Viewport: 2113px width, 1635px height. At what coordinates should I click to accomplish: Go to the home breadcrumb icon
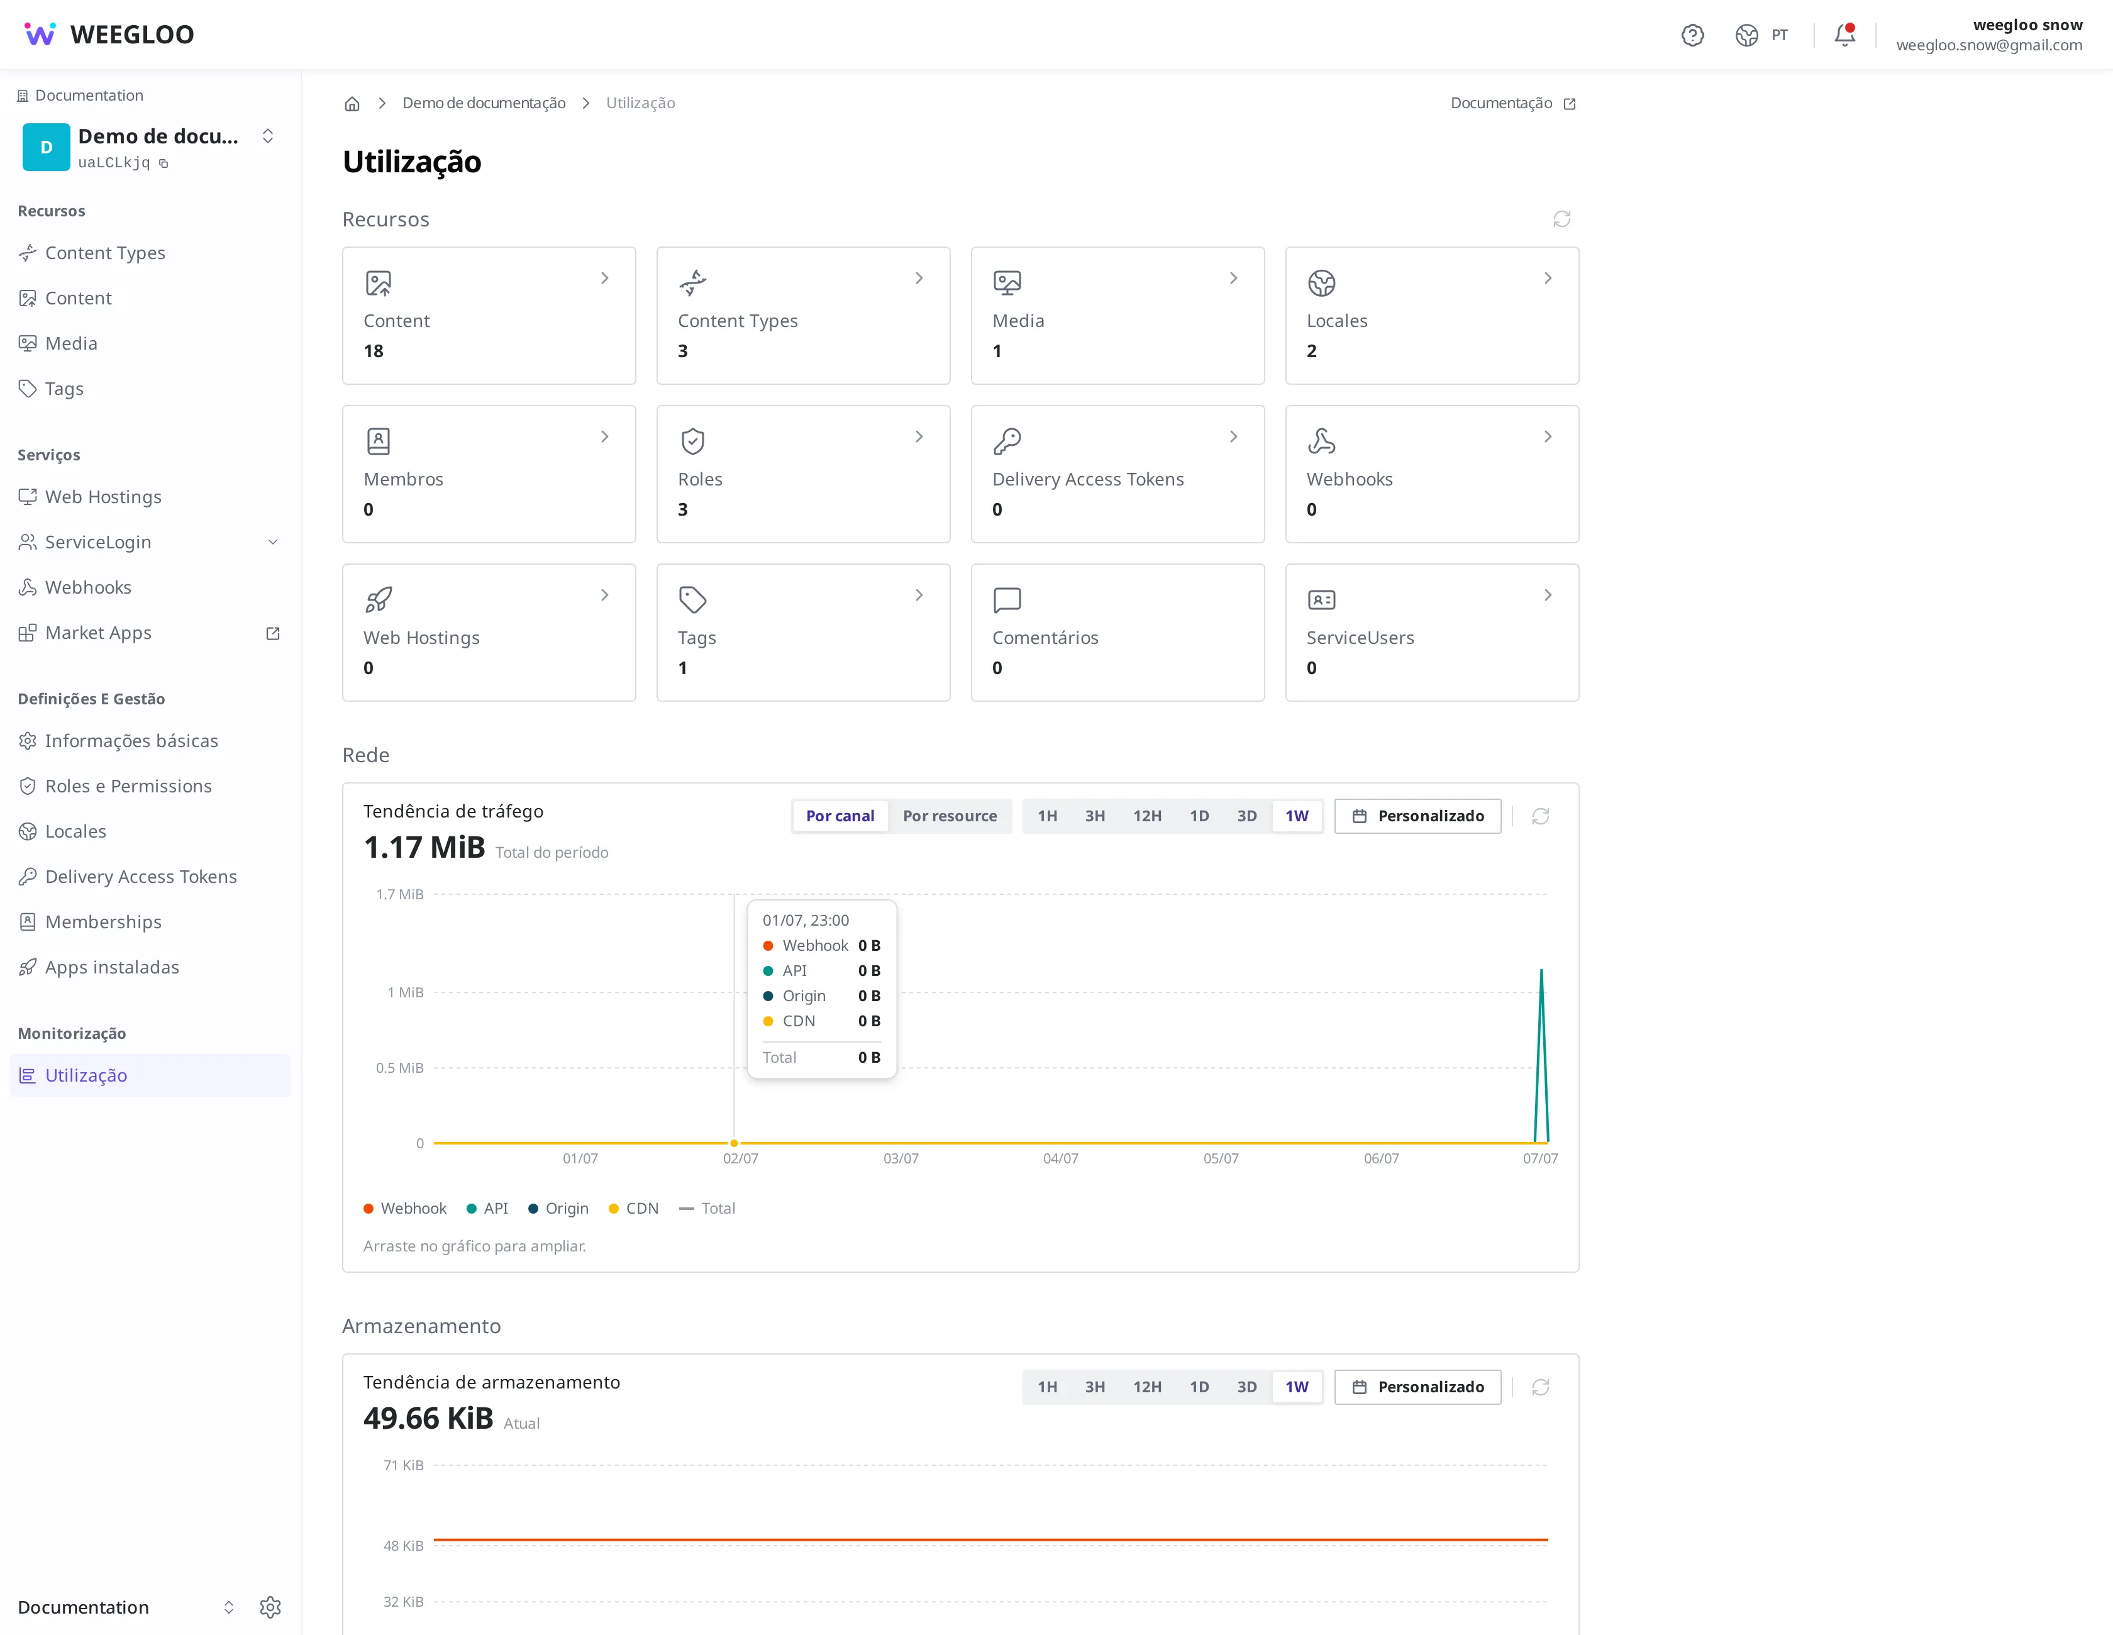click(352, 104)
